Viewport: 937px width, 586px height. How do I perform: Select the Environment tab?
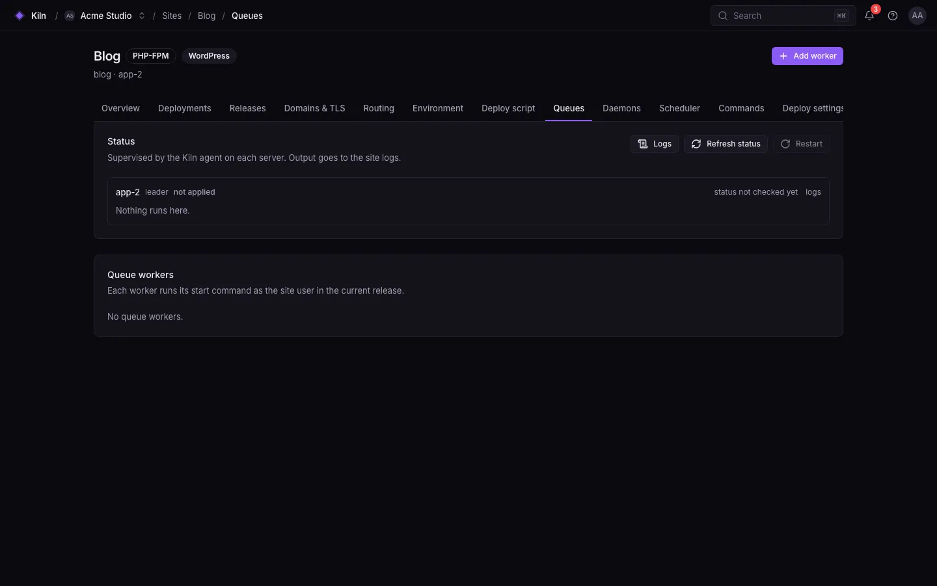click(438, 108)
